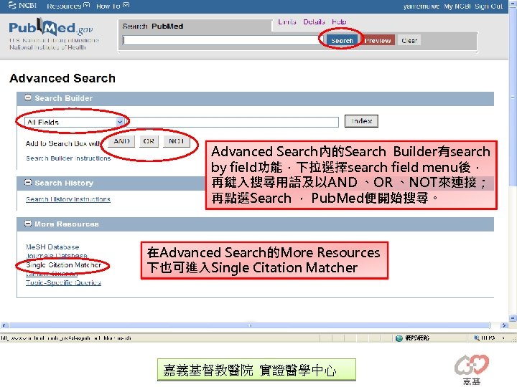Open the Limits tab link

(287, 21)
